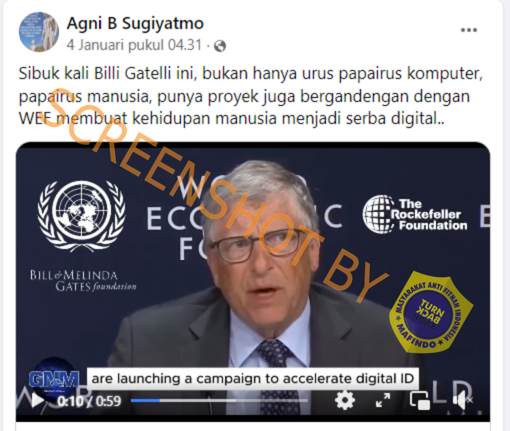Click the 0:10 / 0:59 time display

point(89,401)
